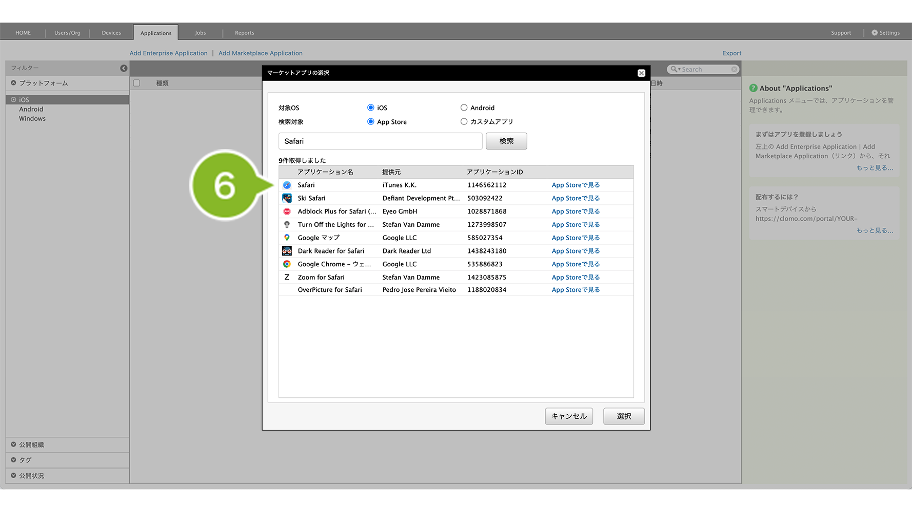Screen dimensions: 912x512
Task: Click the Adblock Plus red icon
Action: 287,211
